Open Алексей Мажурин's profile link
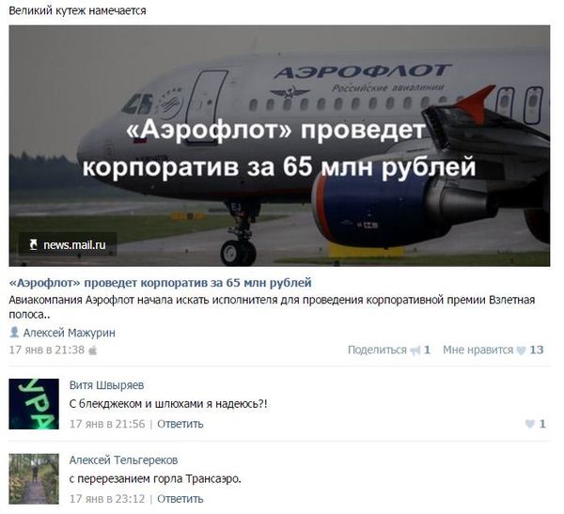Screen dimensions: 564x514 [69, 333]
